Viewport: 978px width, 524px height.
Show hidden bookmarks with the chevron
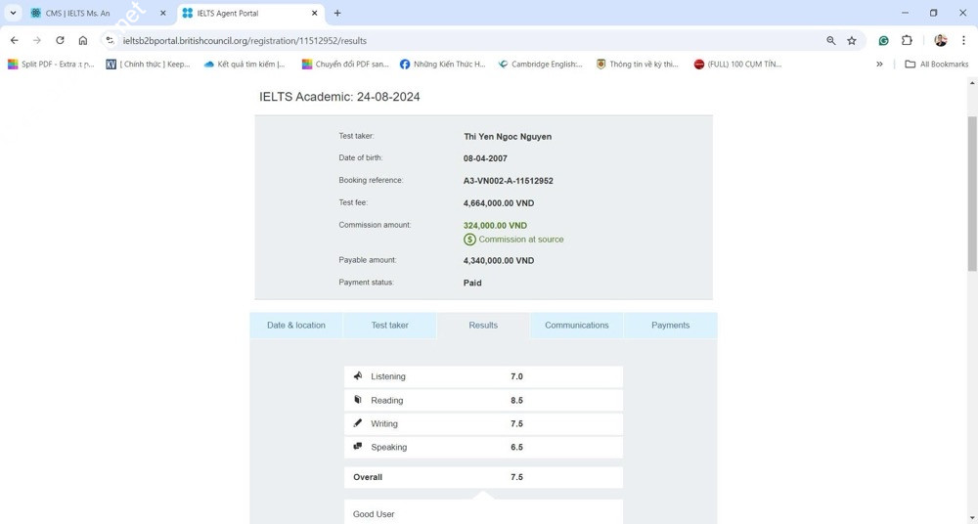(879, 65)
